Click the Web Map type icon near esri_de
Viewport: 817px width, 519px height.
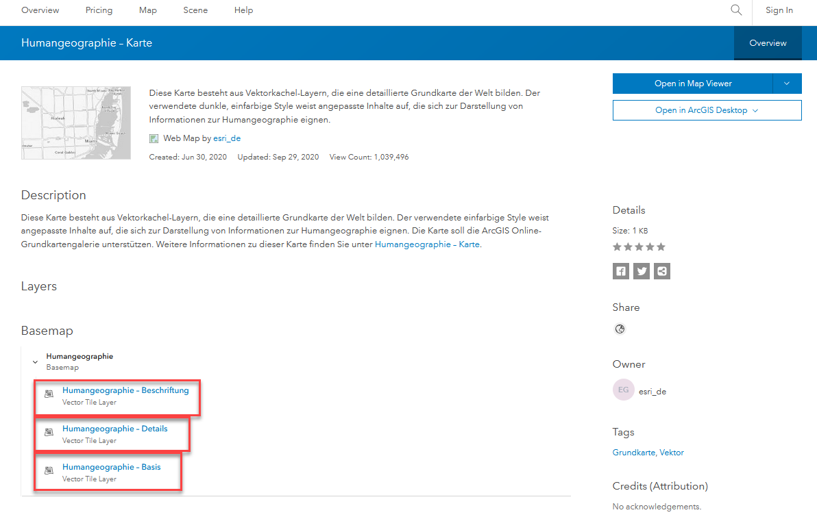point(154,138)
